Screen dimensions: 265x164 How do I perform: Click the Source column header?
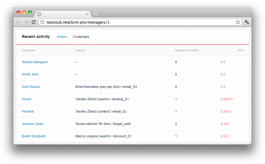click(80, 50)
